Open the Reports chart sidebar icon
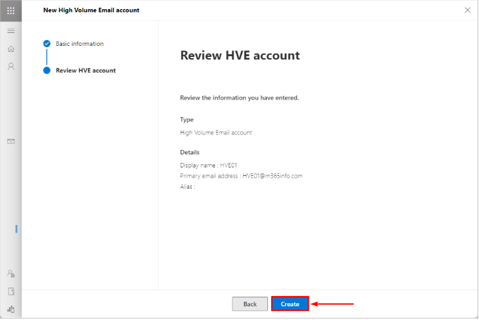Image resolution: width=479 pixels, height=320 pixels. point(10,309)
